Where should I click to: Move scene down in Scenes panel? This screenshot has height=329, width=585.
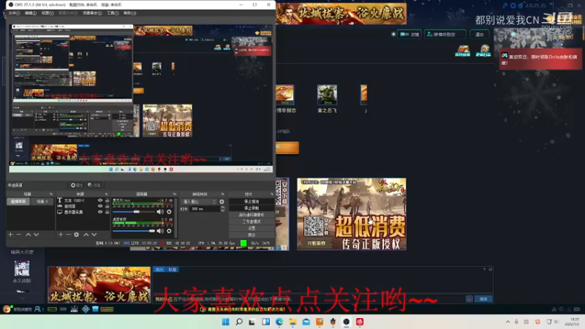(36, 235)
